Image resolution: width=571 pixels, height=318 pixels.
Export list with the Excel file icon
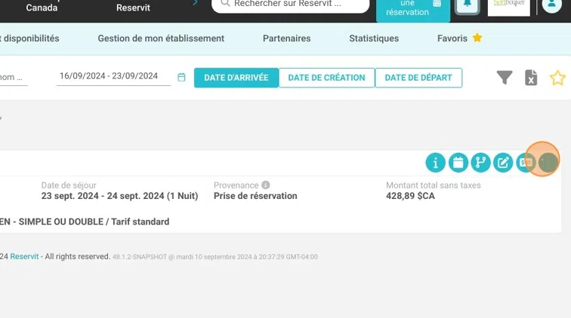[x=531, y=78]
